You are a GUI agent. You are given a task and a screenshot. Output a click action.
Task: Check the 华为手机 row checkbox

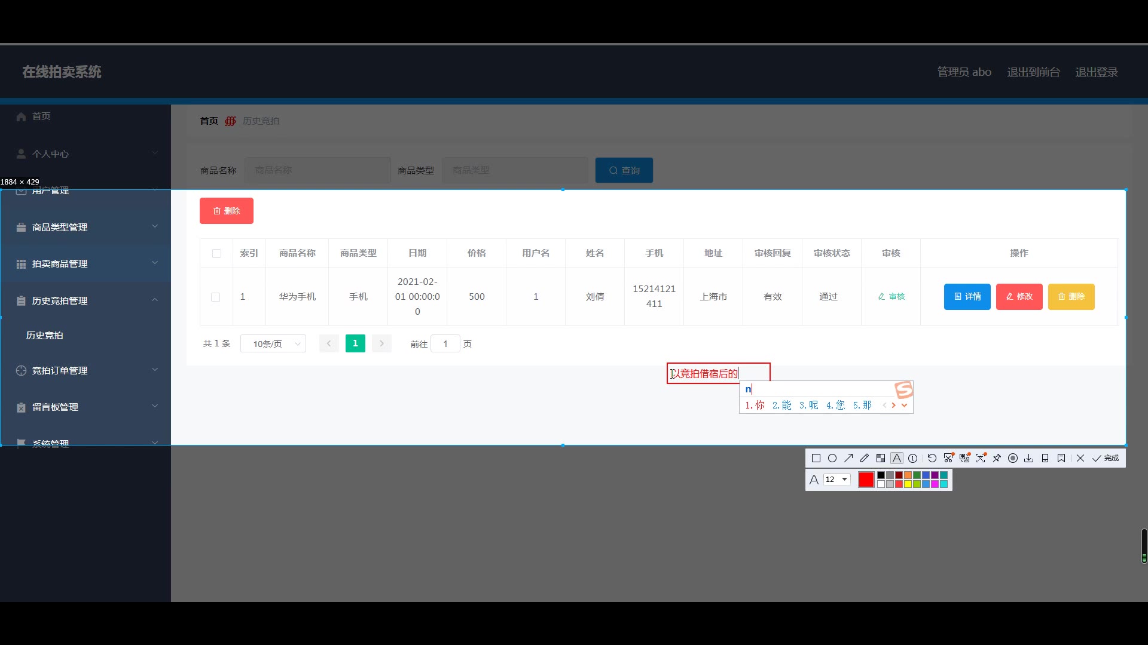[x=216, y=297]
